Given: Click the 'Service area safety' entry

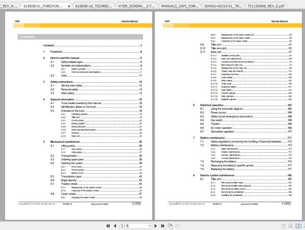Looking at the screenshot, I should pos(72,85).
